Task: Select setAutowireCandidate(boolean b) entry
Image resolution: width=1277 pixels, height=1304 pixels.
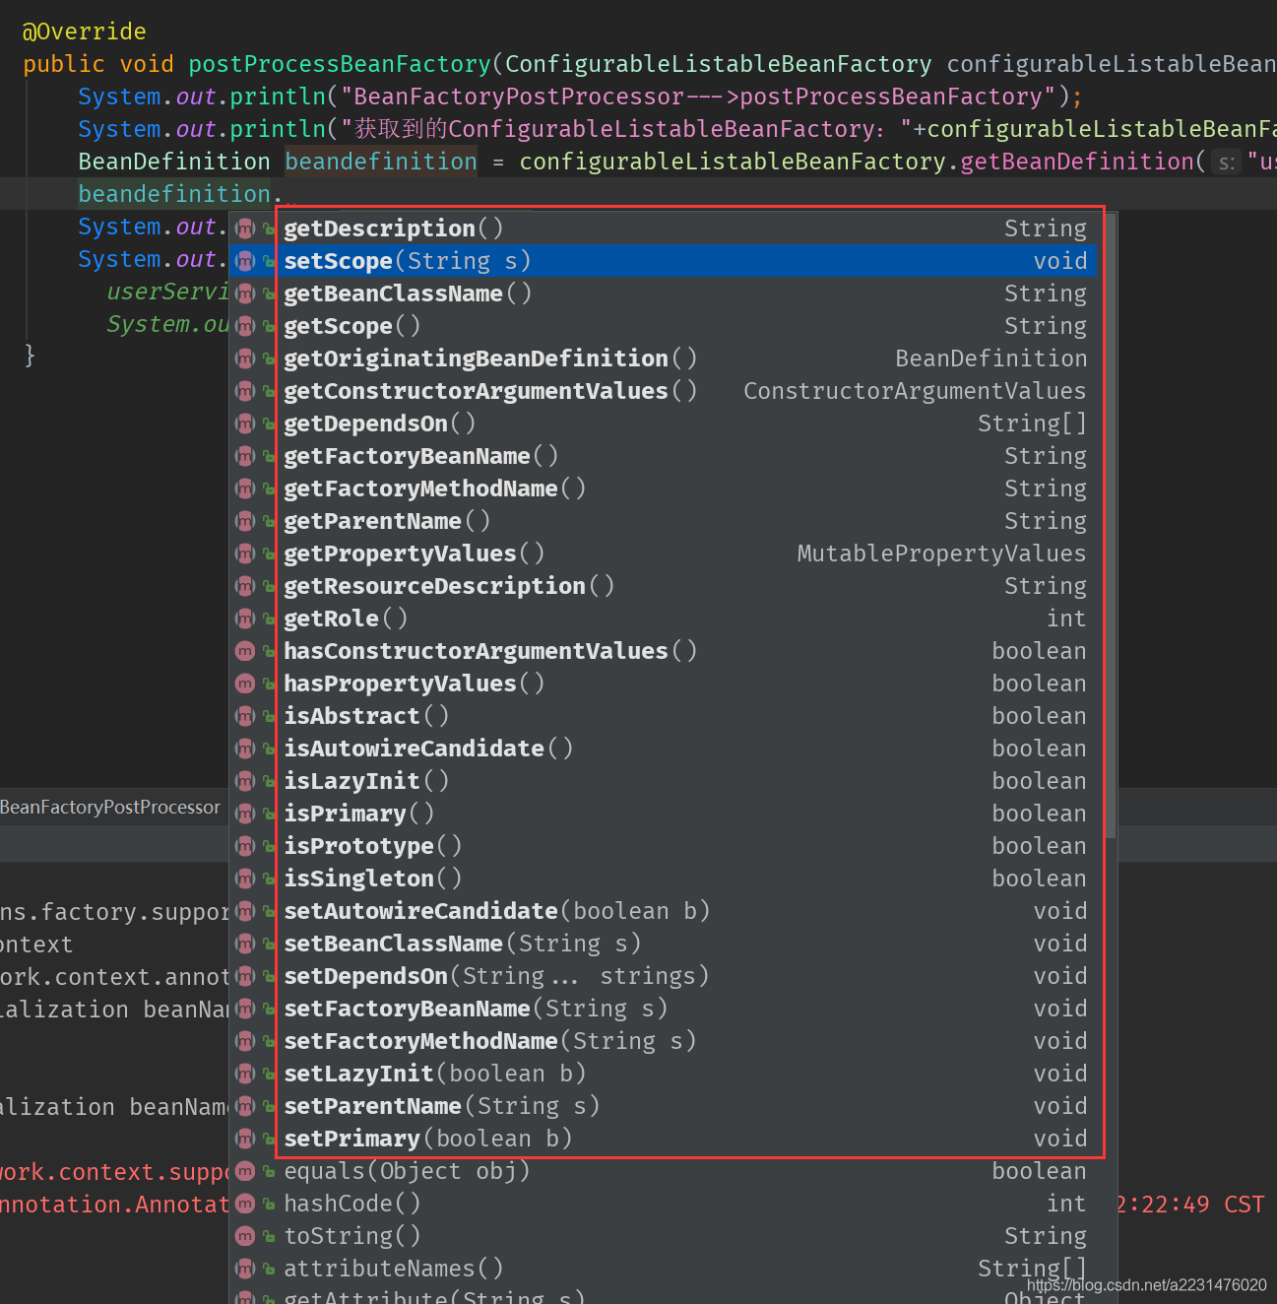Action: [x=665, y=911]
